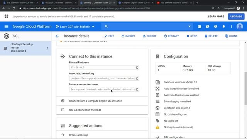View notifications bell icon
The width and height of the screenshot is (247, 139).
click(x=224, y=27)
